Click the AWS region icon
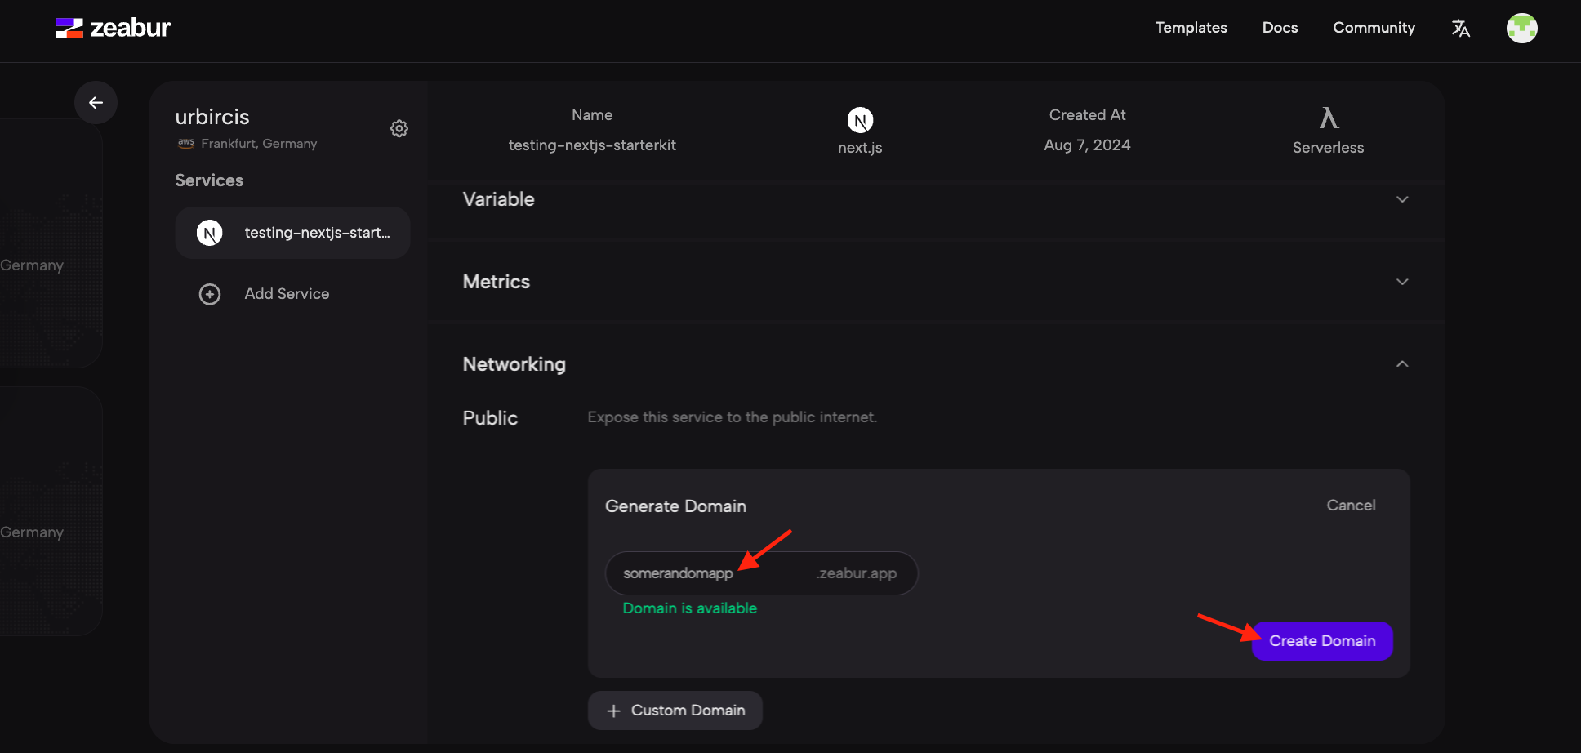Image resolution: width=1581 pixels, height=753 pixels. coord(186,143)
